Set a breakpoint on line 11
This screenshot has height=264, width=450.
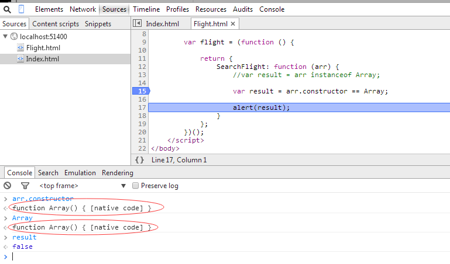pos(142,58)
